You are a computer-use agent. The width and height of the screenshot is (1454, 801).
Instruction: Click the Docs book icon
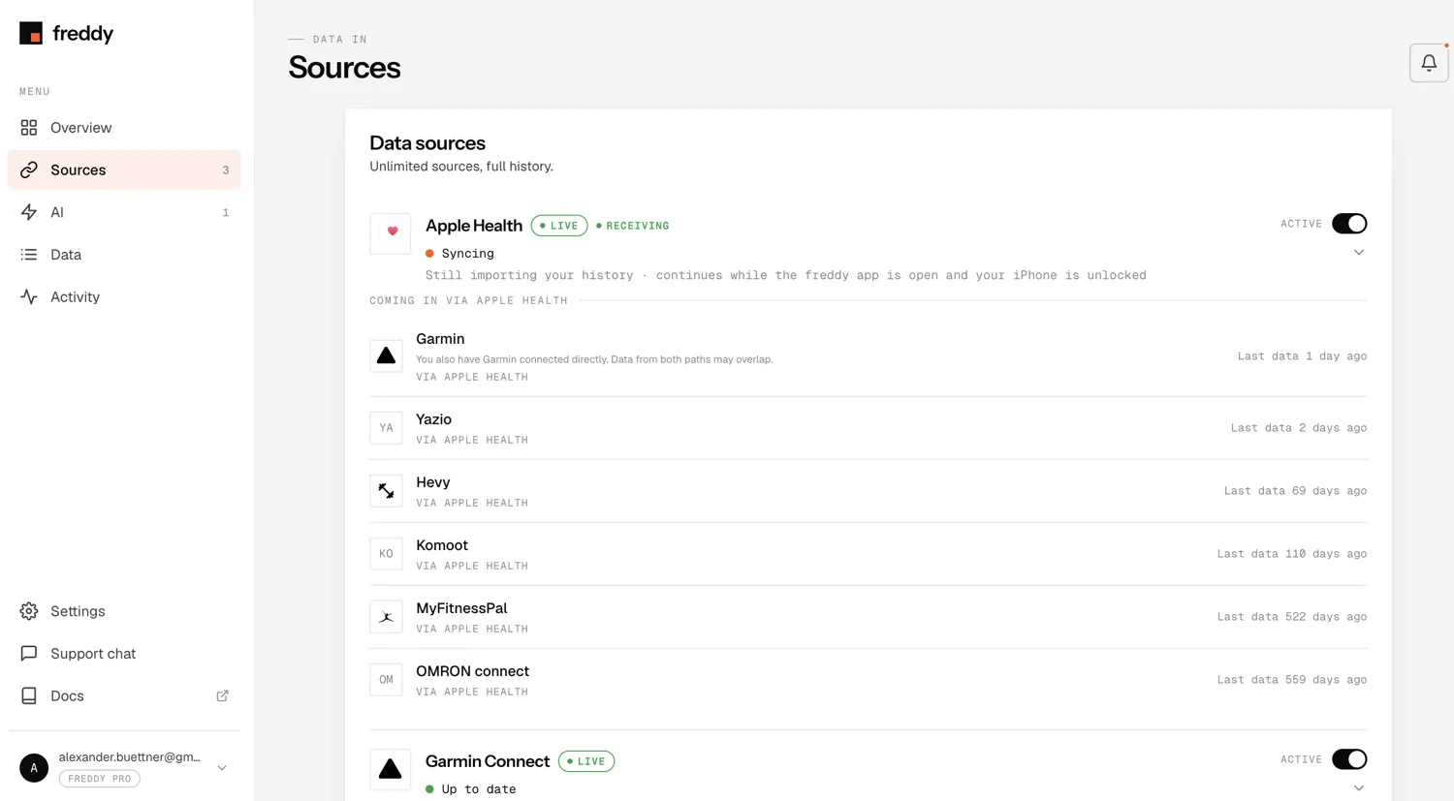point(29,696)
